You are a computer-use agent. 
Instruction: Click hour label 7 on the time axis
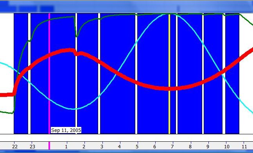pyautogui.click(x=172, y=147)
